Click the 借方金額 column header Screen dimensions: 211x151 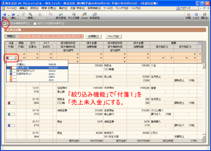pyautogui.click(x=92, y=43)
